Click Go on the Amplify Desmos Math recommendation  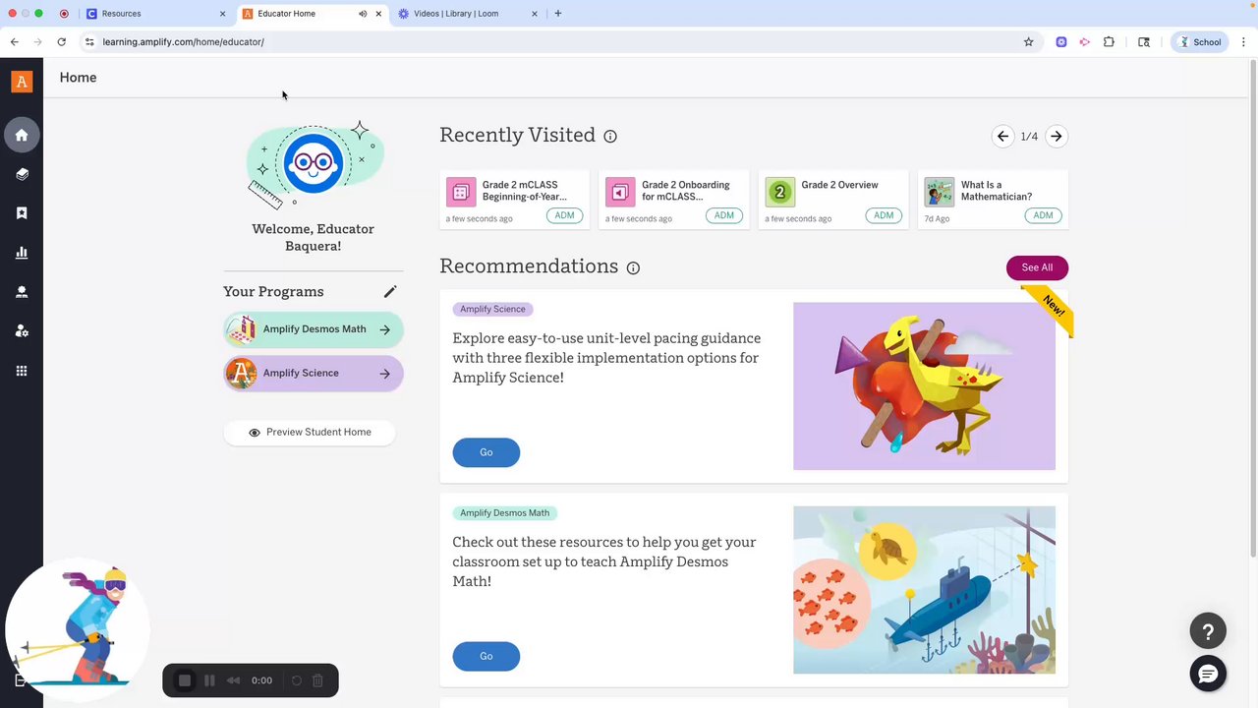pyautogui.click(x=486, y=656)
